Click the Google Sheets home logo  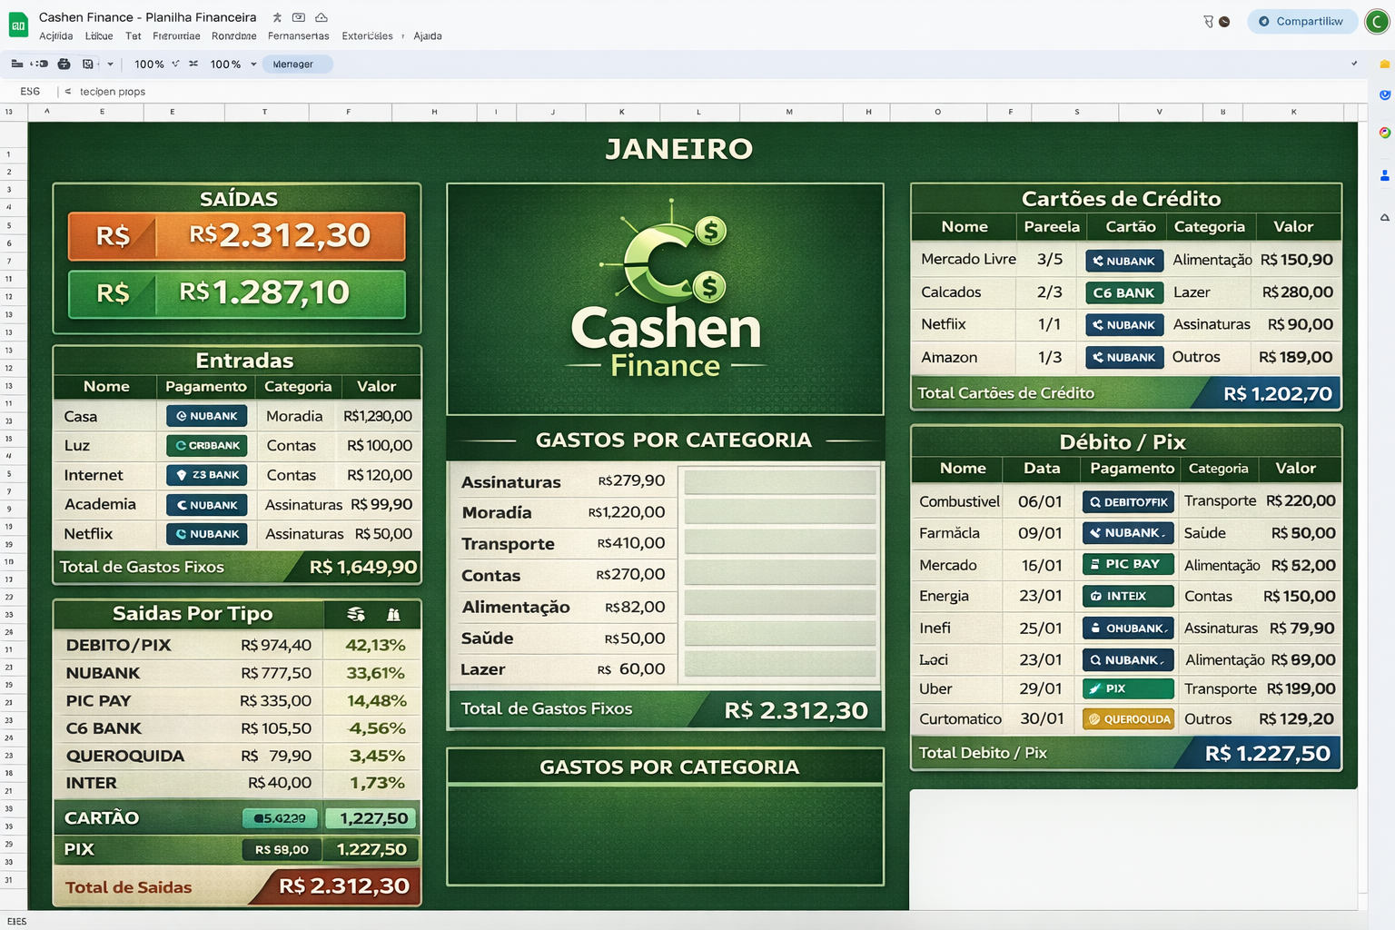click(x=18, y=25)
